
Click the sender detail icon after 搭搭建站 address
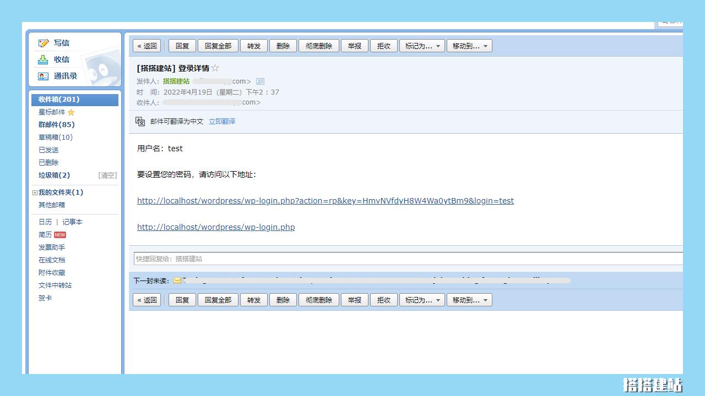259,81
